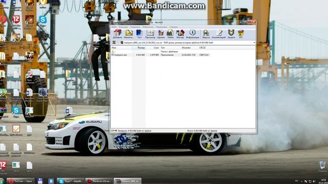Sort by the Тип column header
The image size is (328, 184).
click(170, 48)
